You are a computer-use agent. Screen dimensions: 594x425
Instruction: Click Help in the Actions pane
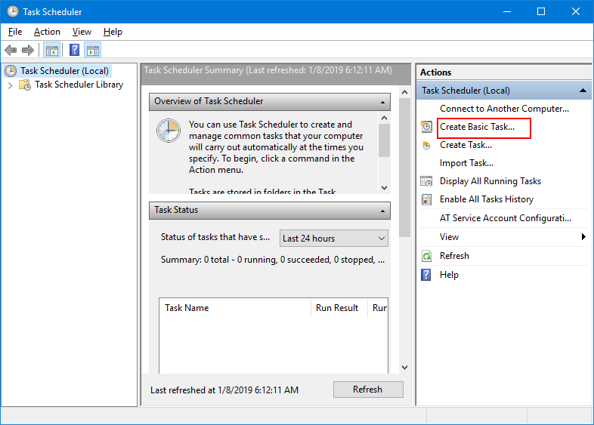point(449,274)
